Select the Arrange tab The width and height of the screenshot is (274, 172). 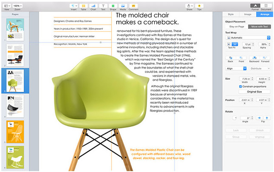tap(265, 14)
